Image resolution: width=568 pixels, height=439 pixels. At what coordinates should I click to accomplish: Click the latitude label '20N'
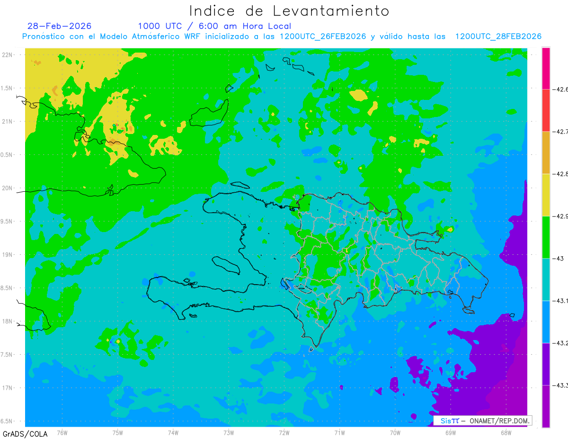(8, 188)
